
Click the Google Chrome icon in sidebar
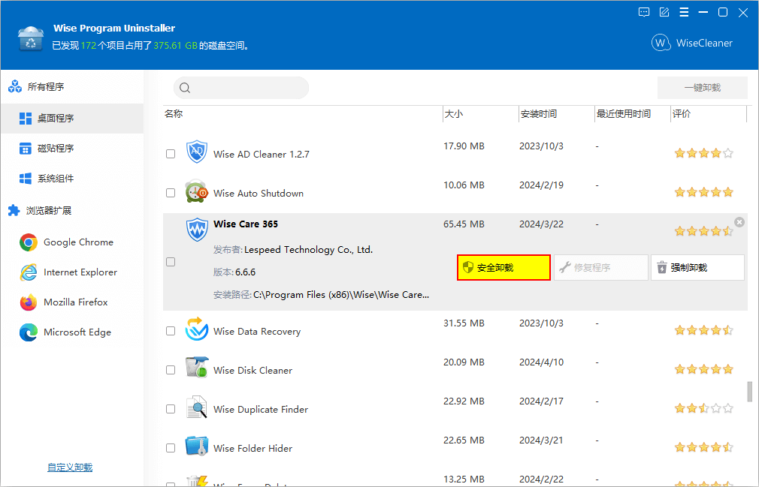point(28,242)
